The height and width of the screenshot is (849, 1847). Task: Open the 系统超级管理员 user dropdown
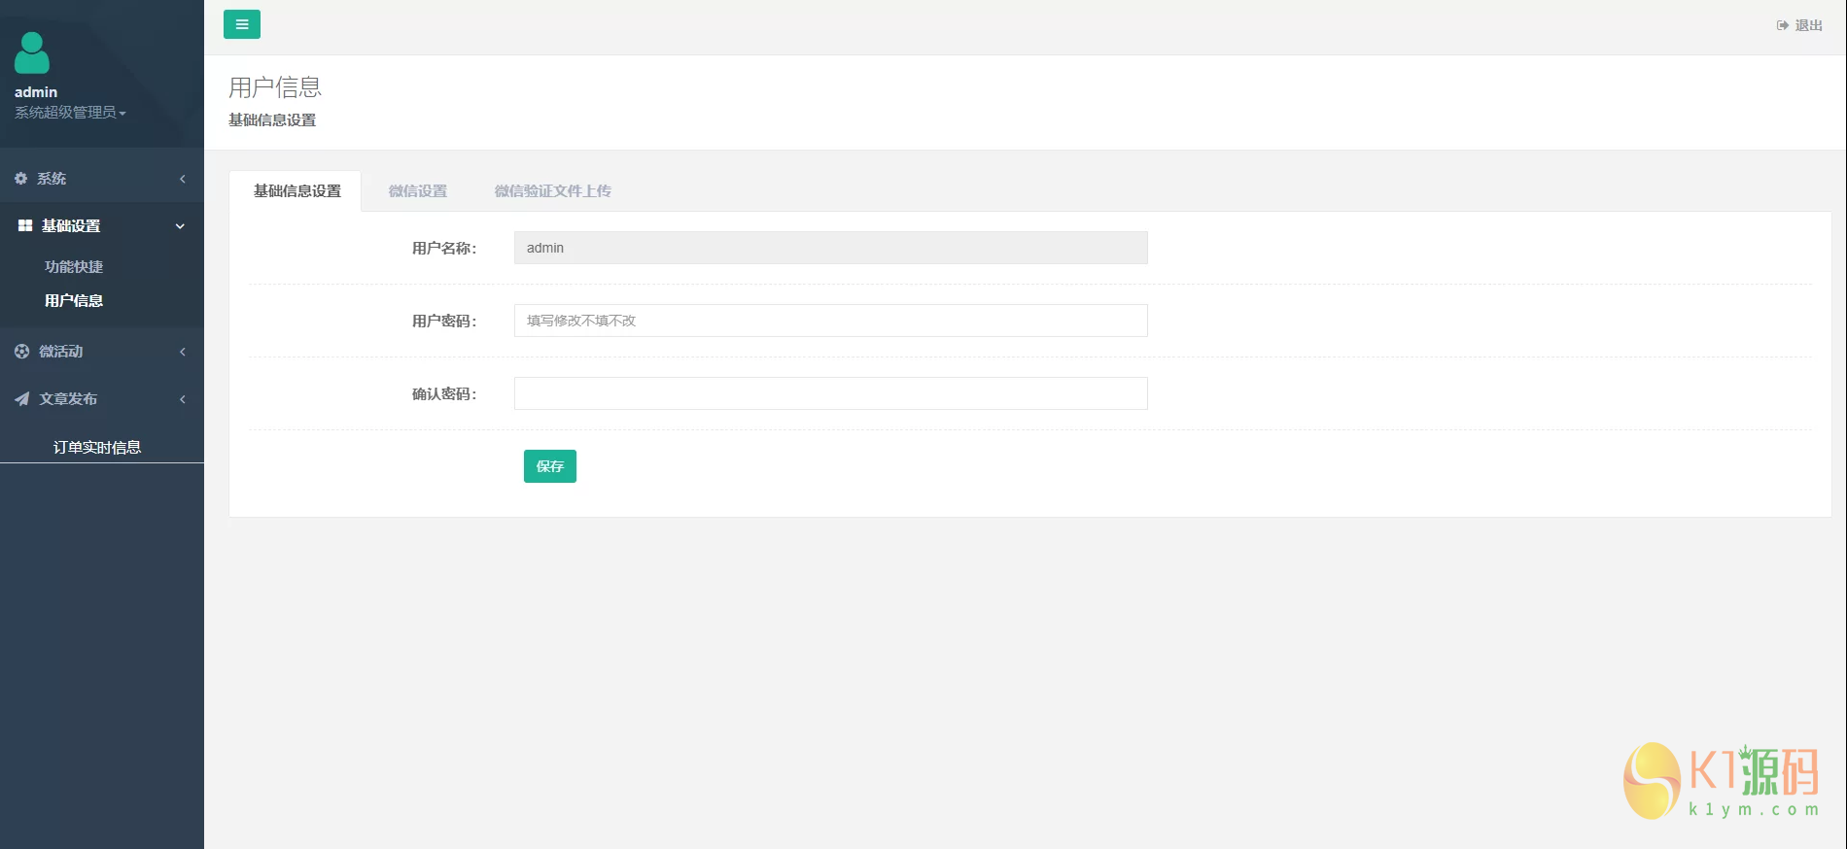click(x=70, y=113)
